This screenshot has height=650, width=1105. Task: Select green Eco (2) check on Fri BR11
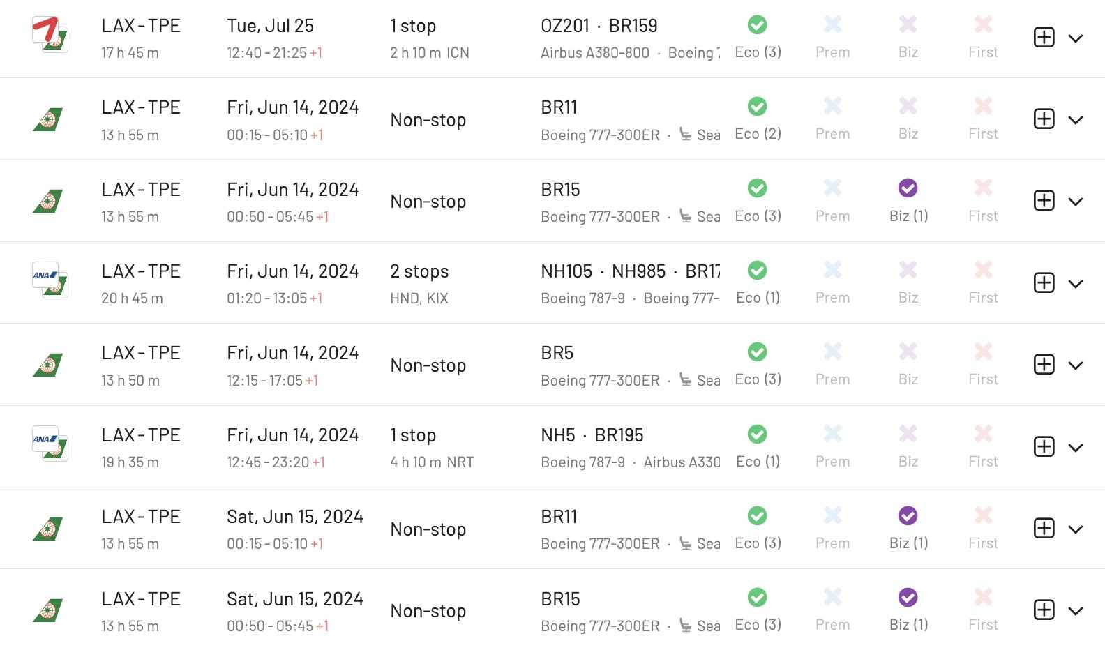pyautogui.click(x=757, y=107)
